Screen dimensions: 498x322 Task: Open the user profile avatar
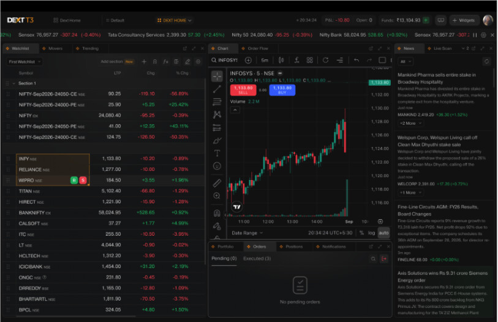click(488, 20)
